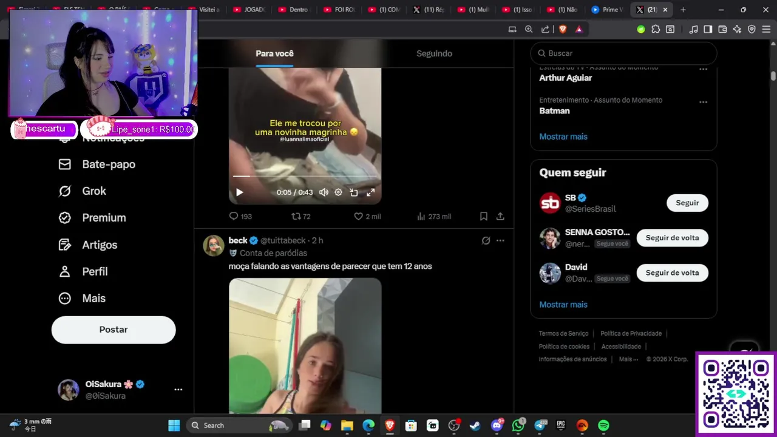Open options for Arthur Aguiar trend
The width and height of the screenshot is (777, 437).
pyautogui.click(x=703, y=69)
